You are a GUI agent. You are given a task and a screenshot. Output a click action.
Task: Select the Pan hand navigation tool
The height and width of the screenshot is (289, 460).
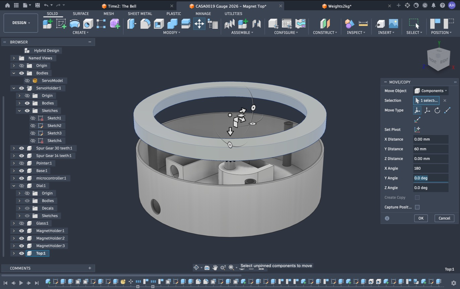(x=215, y=268)
